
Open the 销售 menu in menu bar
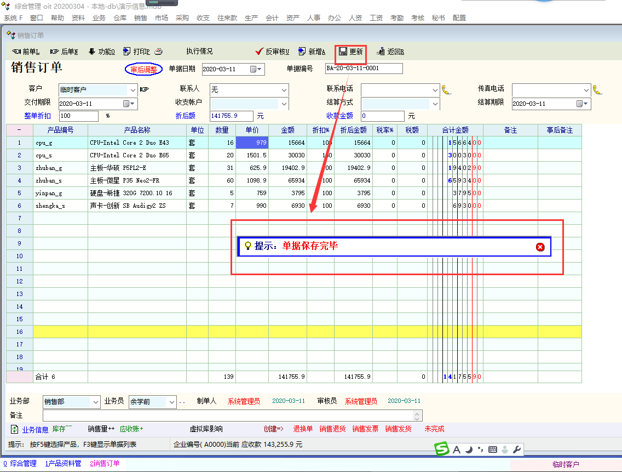coord(141,18)
